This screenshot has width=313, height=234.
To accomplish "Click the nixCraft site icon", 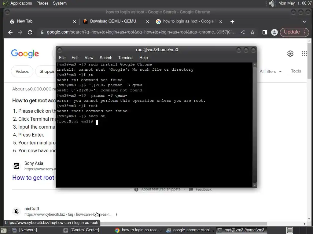I will [x=17, y=211].
